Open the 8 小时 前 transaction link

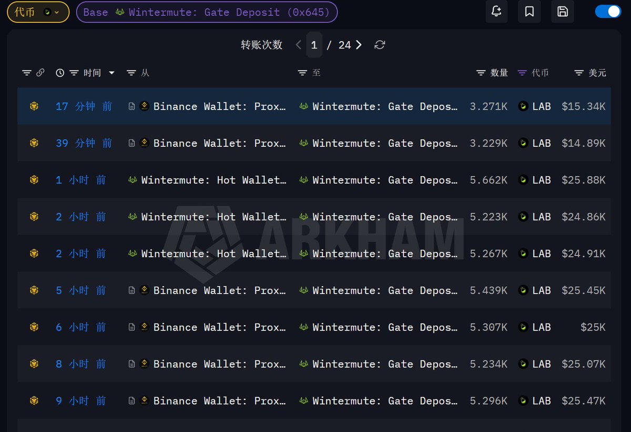pyautogui.click(x=80, y=364)
